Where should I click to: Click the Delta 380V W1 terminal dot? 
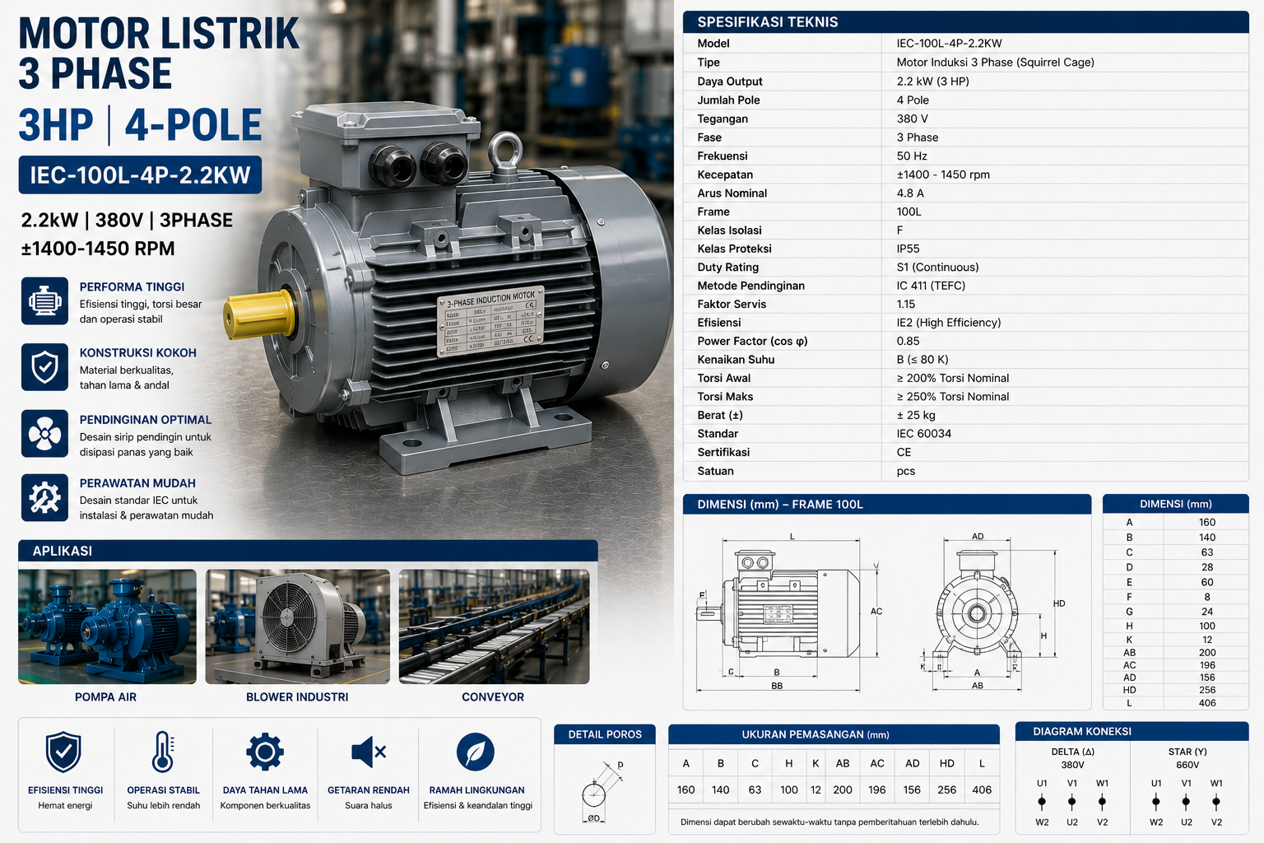(1102, 801)
